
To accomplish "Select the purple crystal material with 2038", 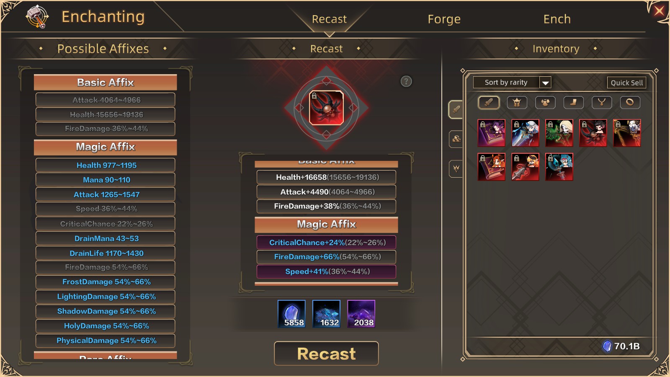I will tap(361, 314).
